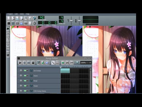
Task: Open an existing project file icon
Action: point(17,18)
